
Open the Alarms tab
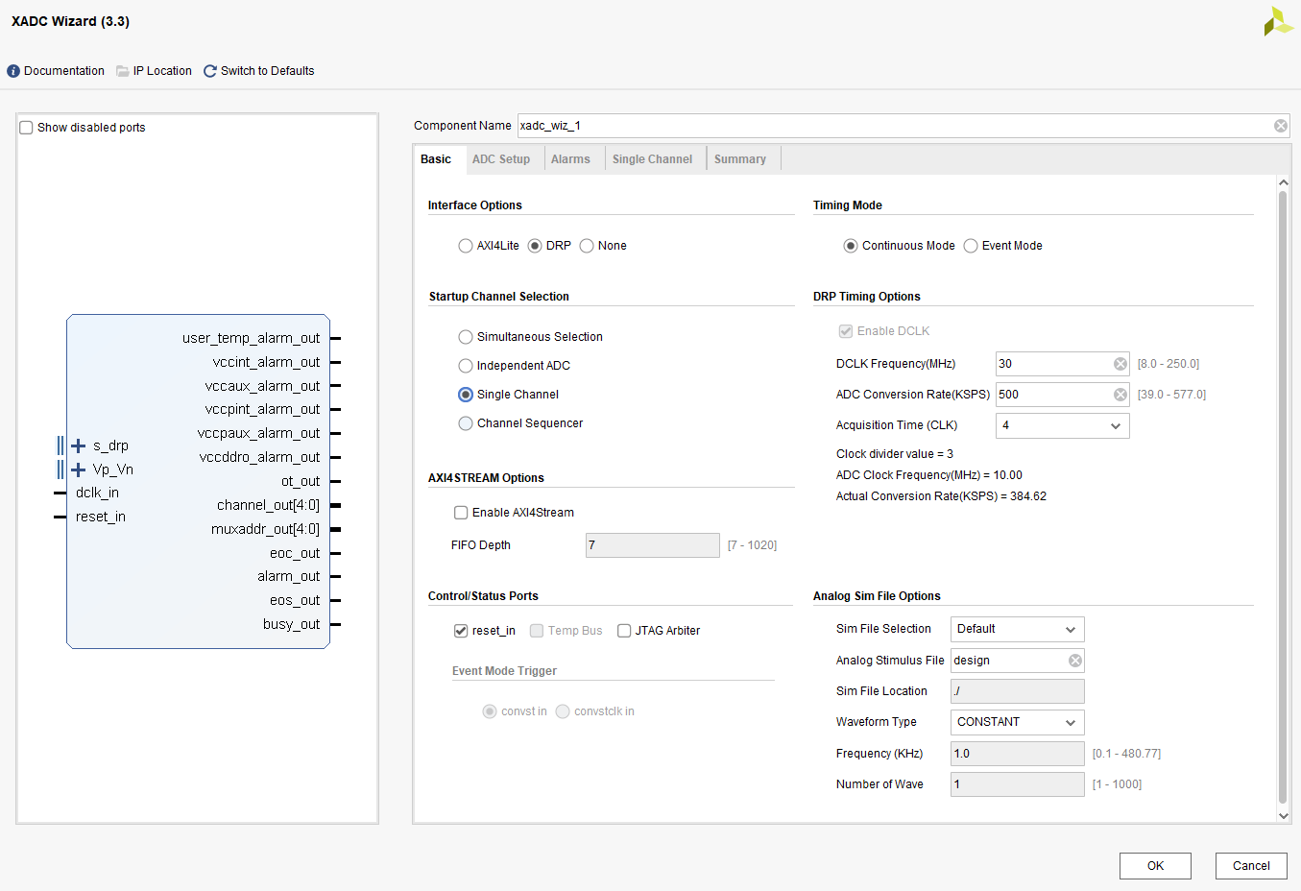(570, 159)
